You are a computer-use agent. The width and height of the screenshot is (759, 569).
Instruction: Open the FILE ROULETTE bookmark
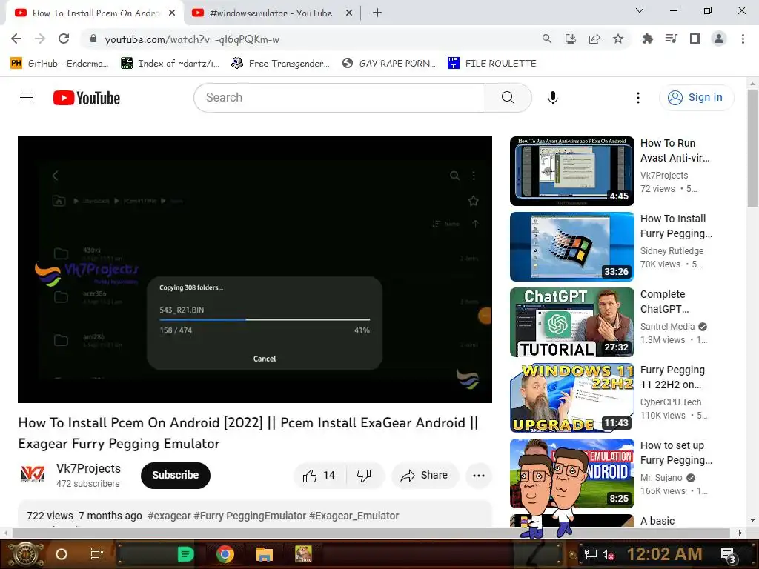tap(492, 64)
